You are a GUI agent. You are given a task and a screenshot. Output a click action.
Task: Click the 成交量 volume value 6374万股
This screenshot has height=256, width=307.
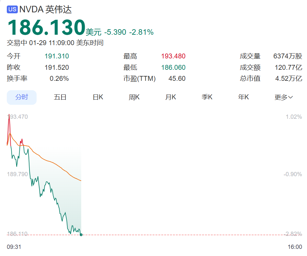click(288, 56)
